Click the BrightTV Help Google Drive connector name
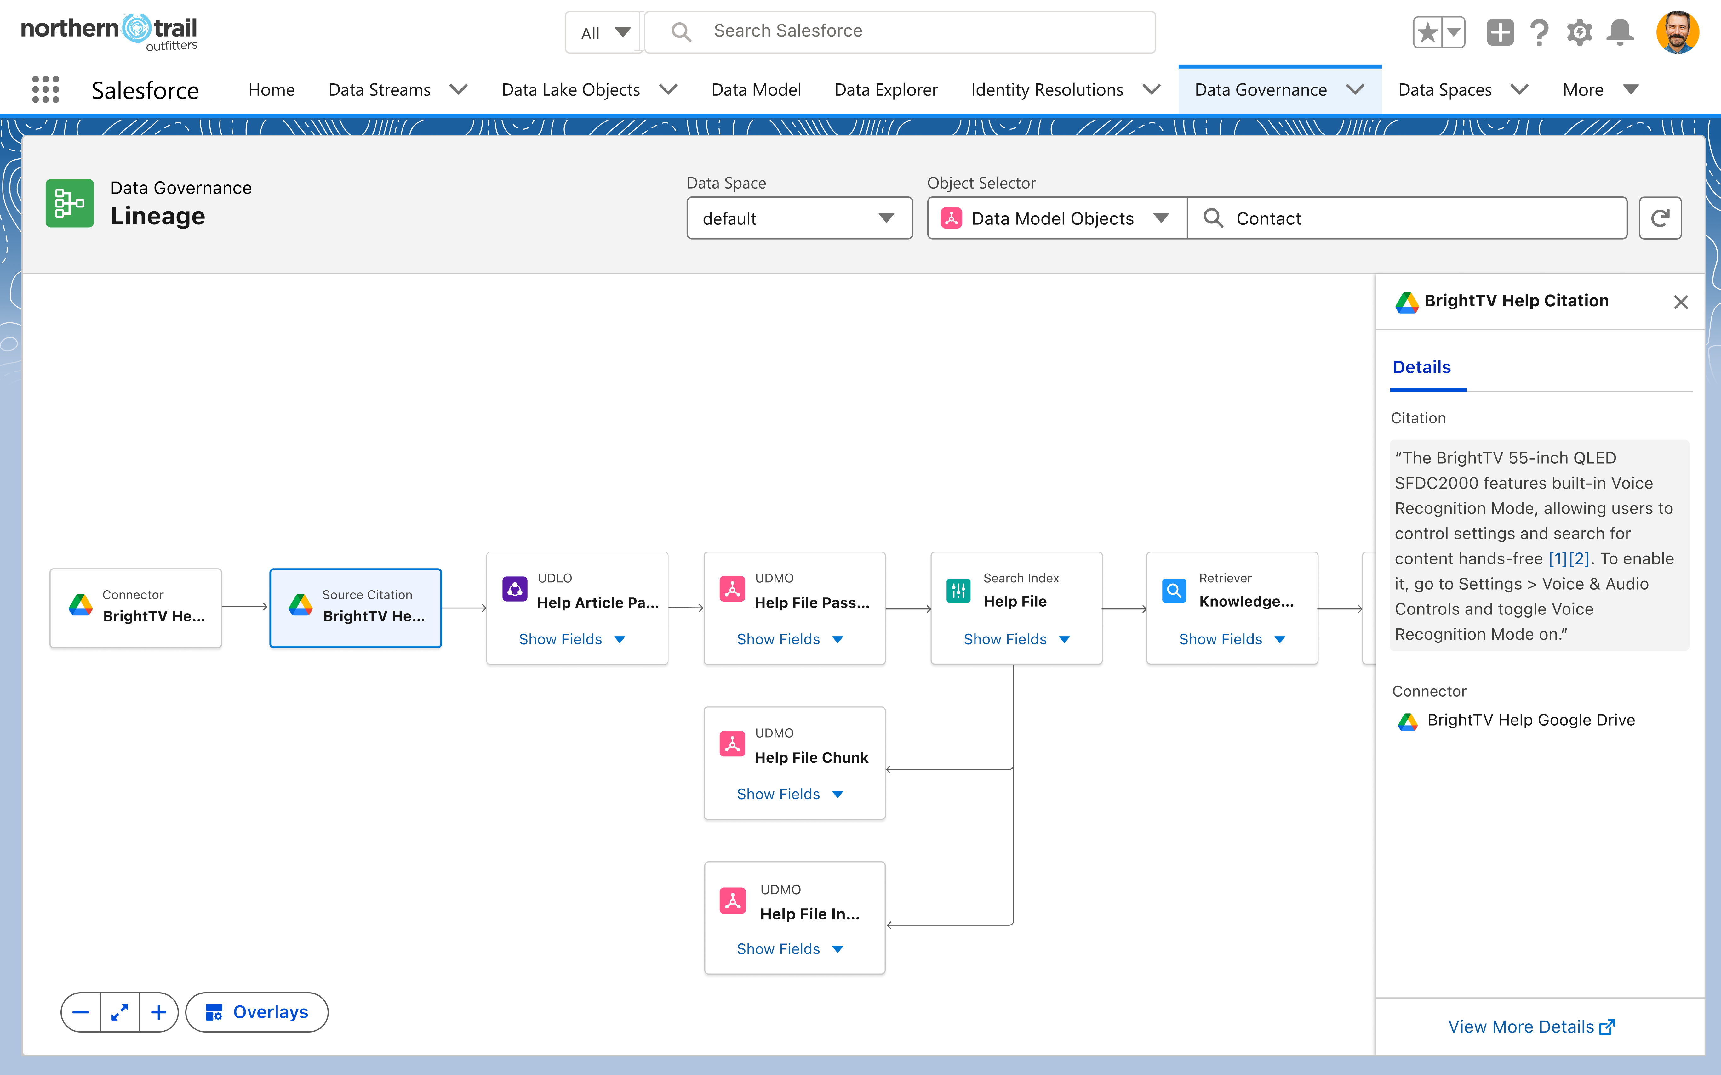Image resolution: width=1721 pixels, height=1075 pixels. point(1531,720)
